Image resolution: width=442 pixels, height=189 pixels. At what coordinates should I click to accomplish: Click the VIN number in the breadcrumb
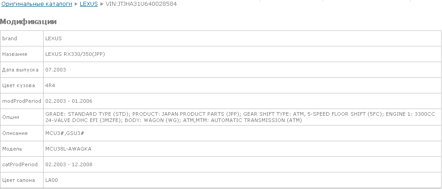pyautogui.click(x=141, y=4)
